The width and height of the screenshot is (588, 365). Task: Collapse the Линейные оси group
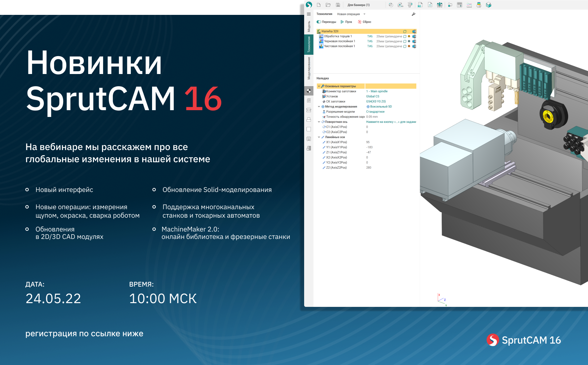coord(319,137)
